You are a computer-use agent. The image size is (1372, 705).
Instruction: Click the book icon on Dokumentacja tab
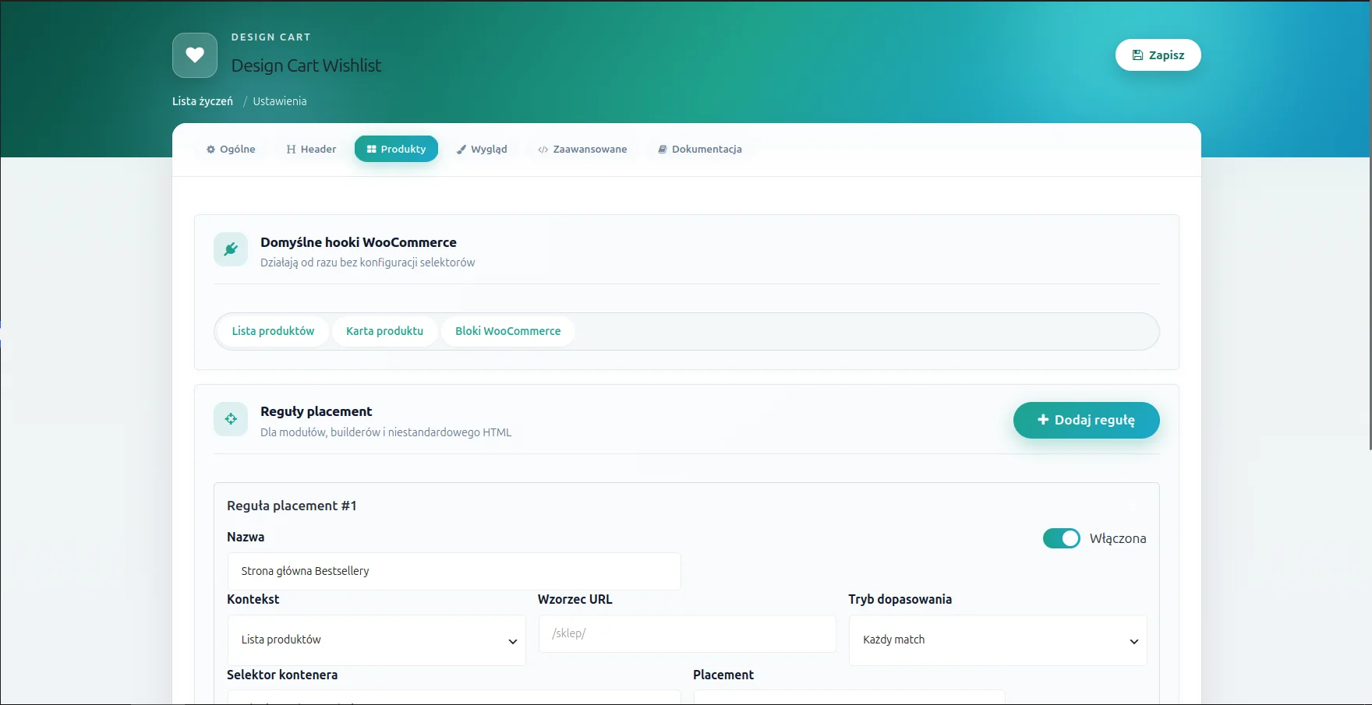pyautogui.click(x=663, y=150)
